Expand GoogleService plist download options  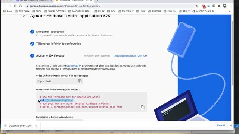click(x=37, y=126)
